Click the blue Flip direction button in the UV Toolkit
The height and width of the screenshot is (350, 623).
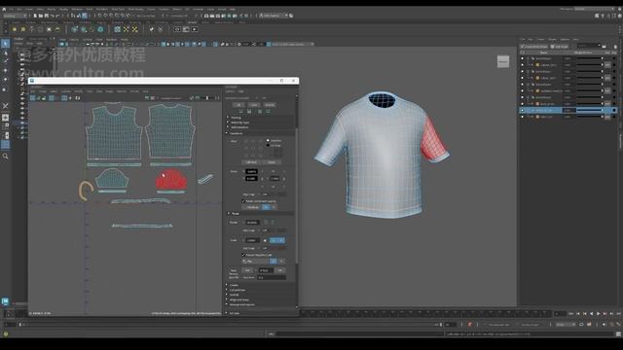[x=274, y=262]
